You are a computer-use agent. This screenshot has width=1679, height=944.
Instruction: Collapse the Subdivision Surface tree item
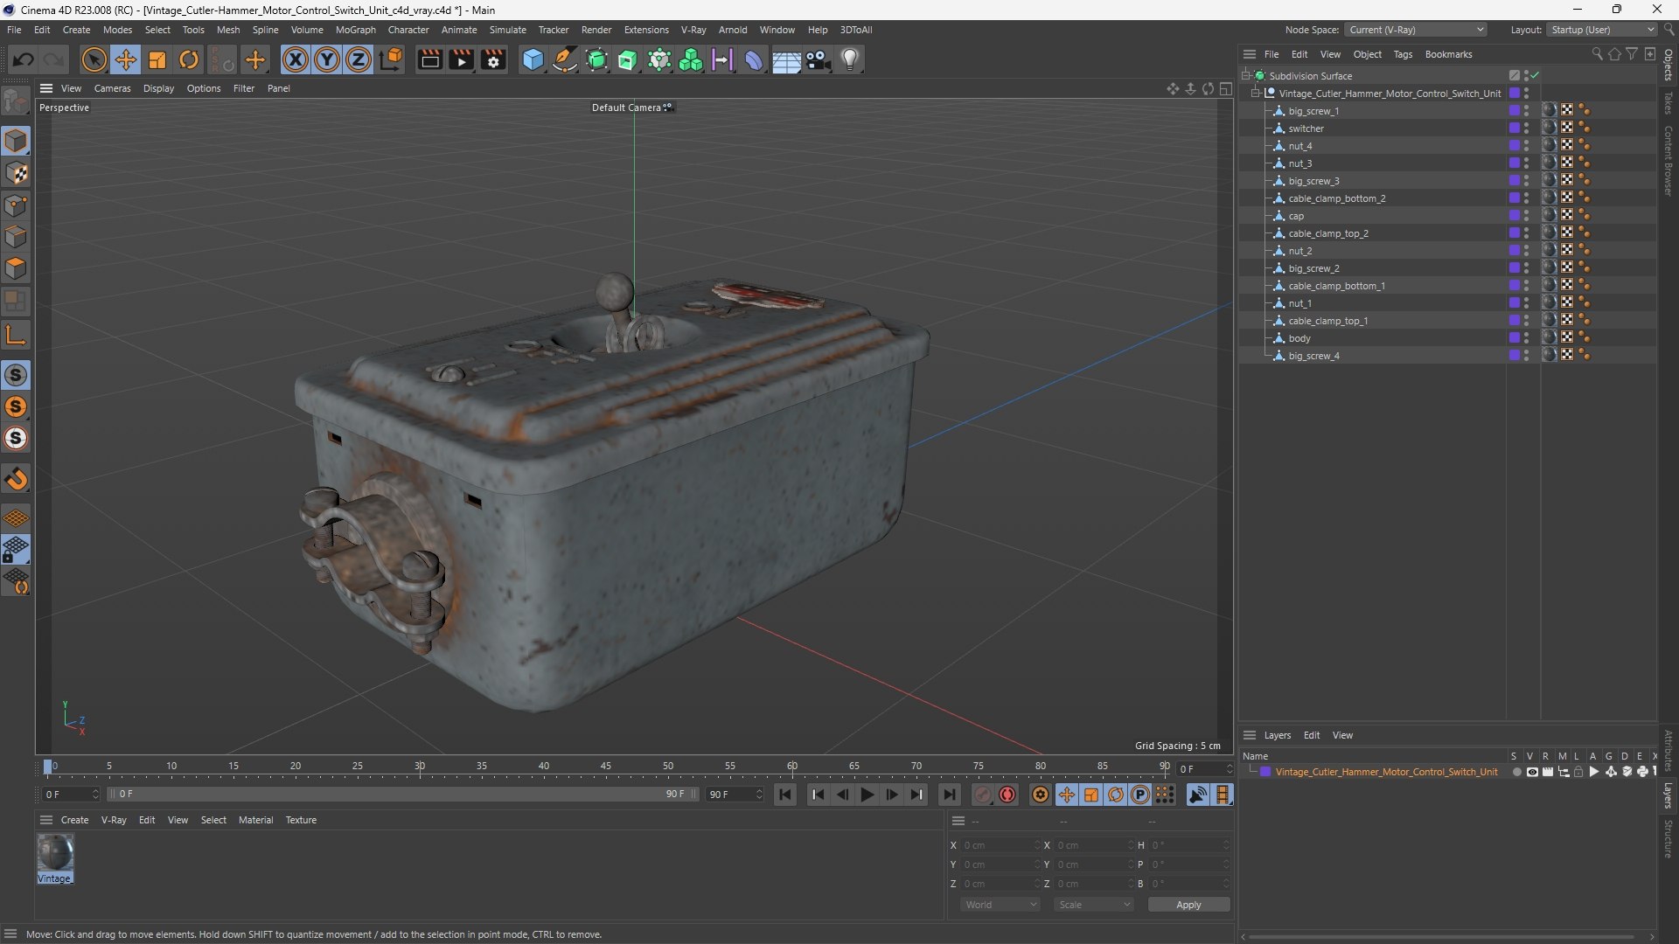point(1245,75)
